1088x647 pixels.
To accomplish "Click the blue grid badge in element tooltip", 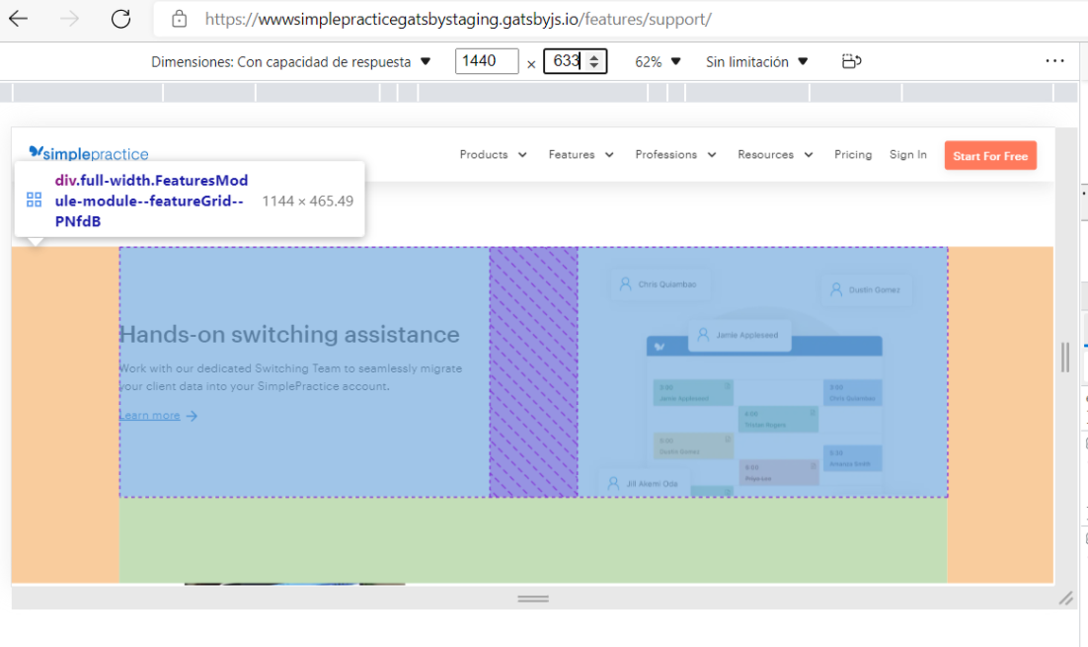I will click(x=34, y=201).
